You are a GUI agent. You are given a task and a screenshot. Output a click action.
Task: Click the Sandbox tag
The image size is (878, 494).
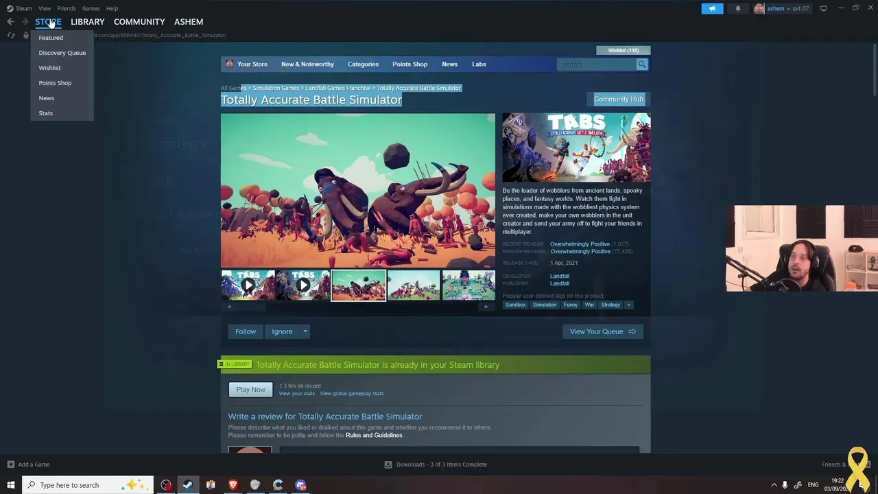[516, 305]
